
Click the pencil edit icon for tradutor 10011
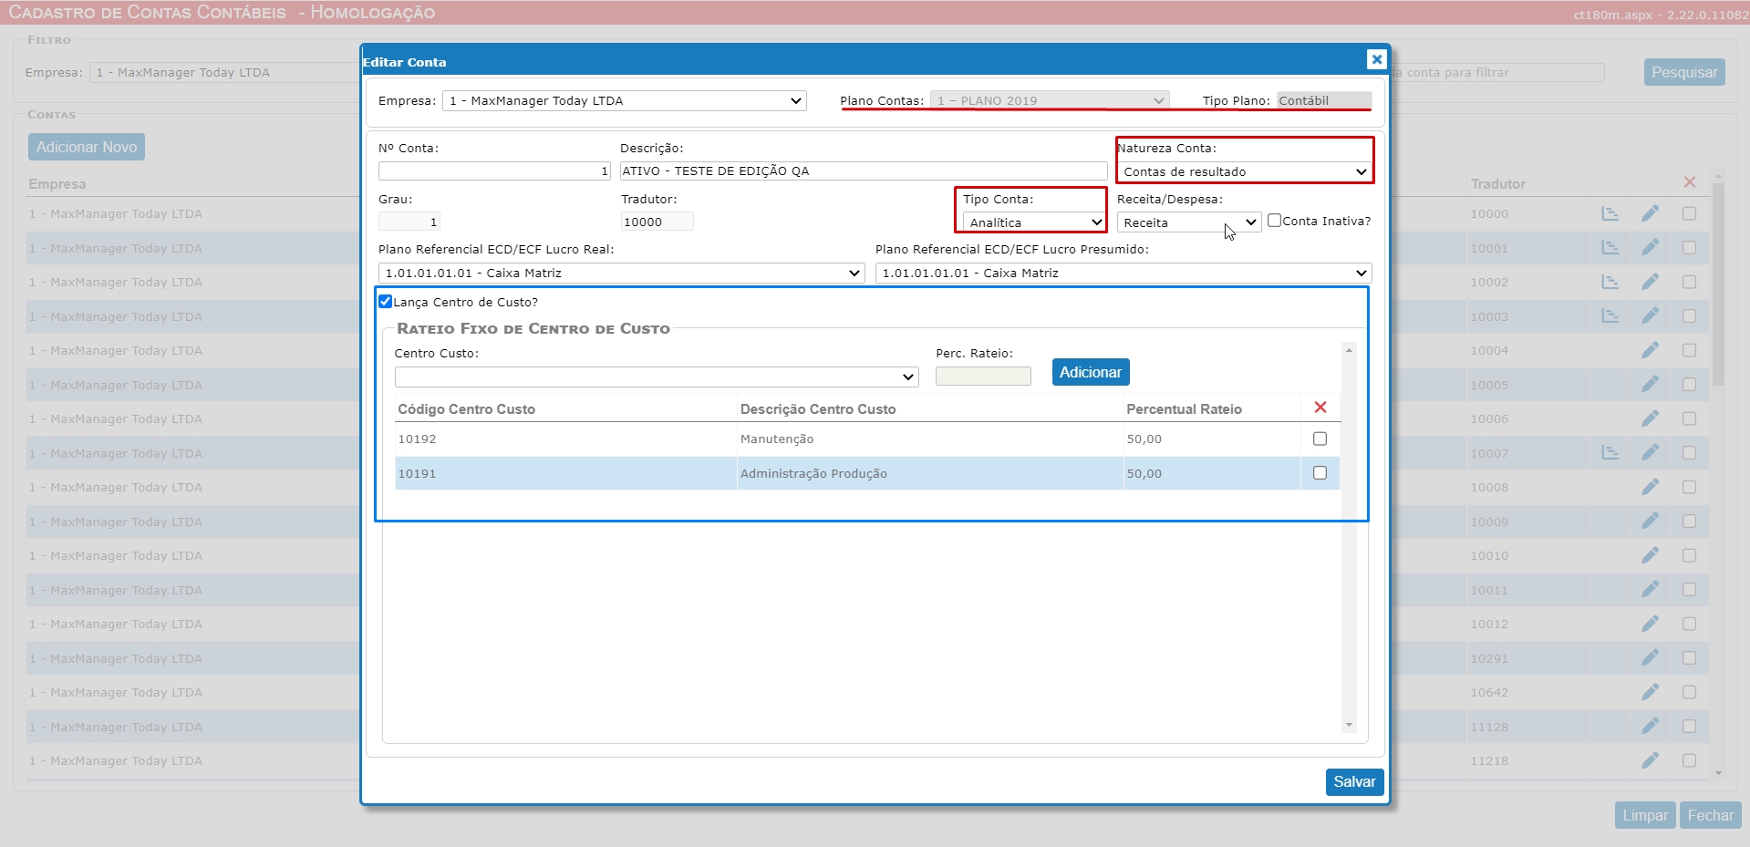(1650, 589)
